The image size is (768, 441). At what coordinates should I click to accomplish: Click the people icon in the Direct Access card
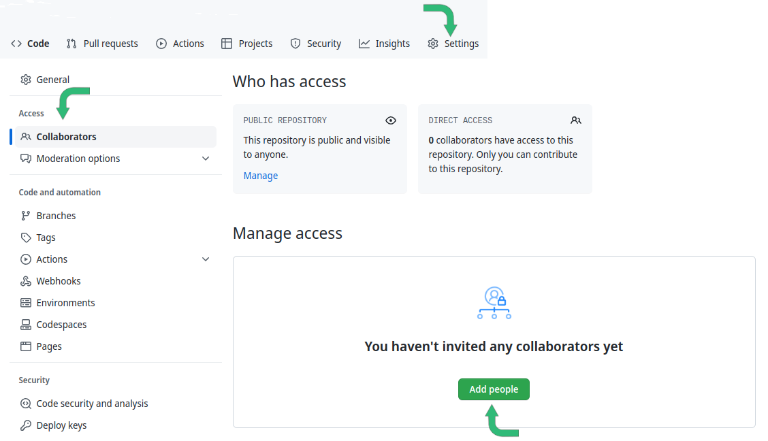tap(576, 120)
